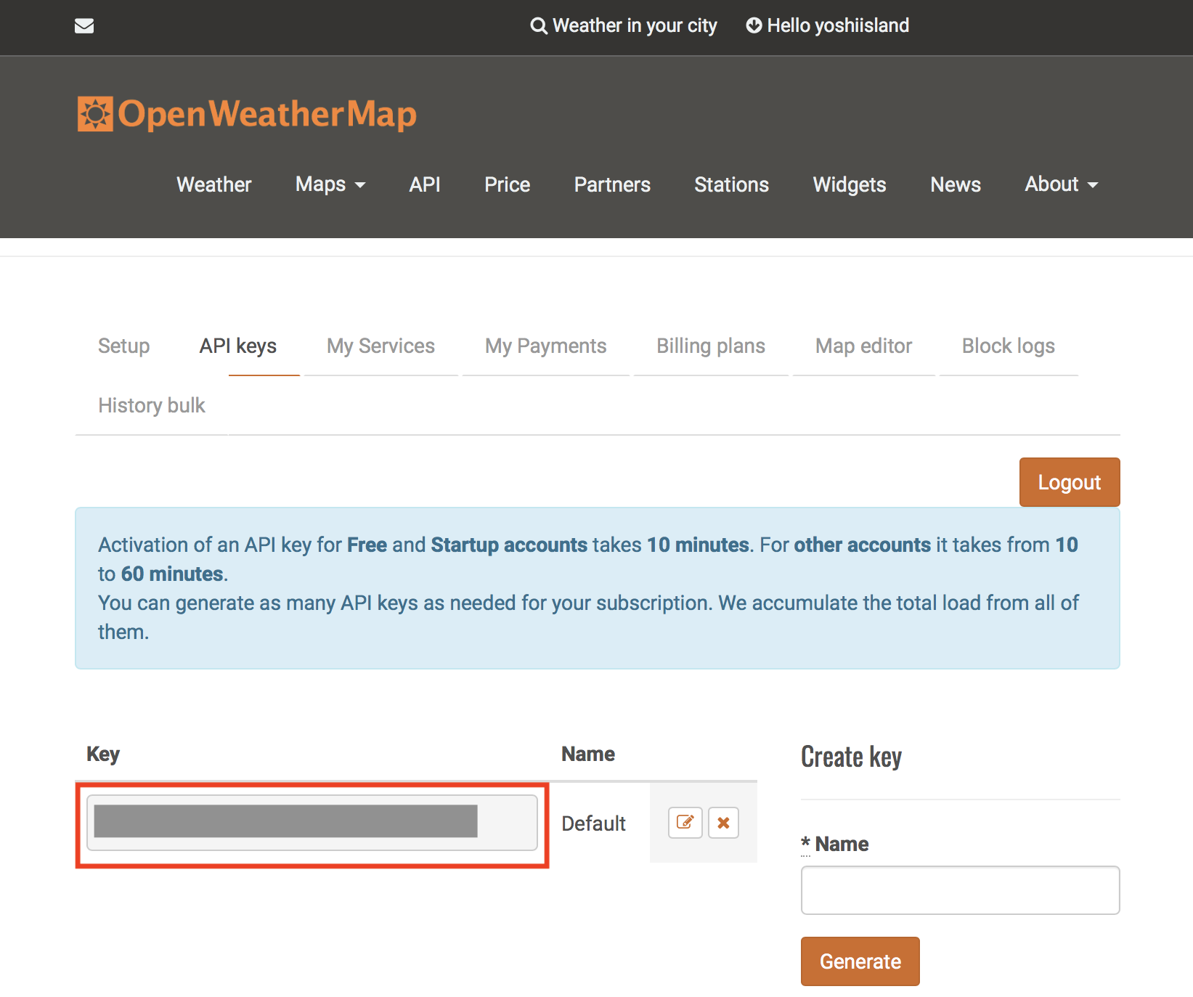This screenshot has height=997, width=1193.
Task: Open the My Payments tab
Action: (546, 346)
